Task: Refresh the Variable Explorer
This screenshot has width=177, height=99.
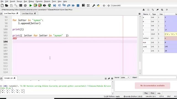Action: coord(167,10)
